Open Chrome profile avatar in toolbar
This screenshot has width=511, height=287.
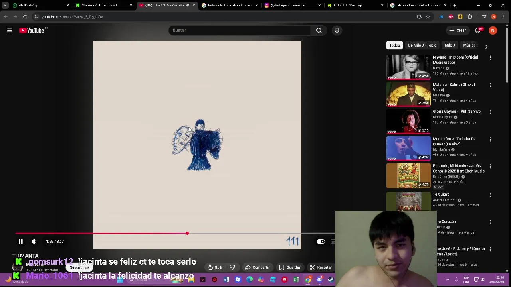coord(494,17)
